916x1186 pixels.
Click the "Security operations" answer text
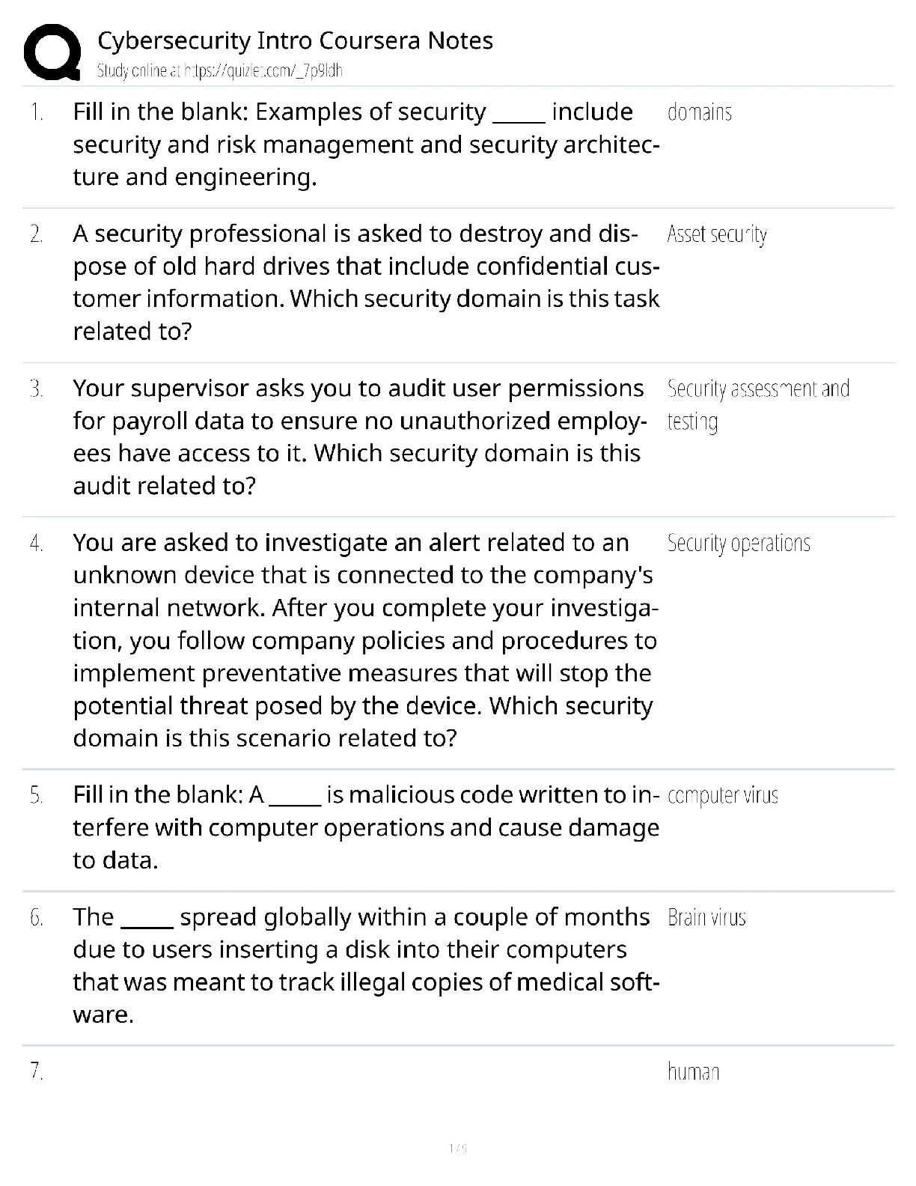738,543
